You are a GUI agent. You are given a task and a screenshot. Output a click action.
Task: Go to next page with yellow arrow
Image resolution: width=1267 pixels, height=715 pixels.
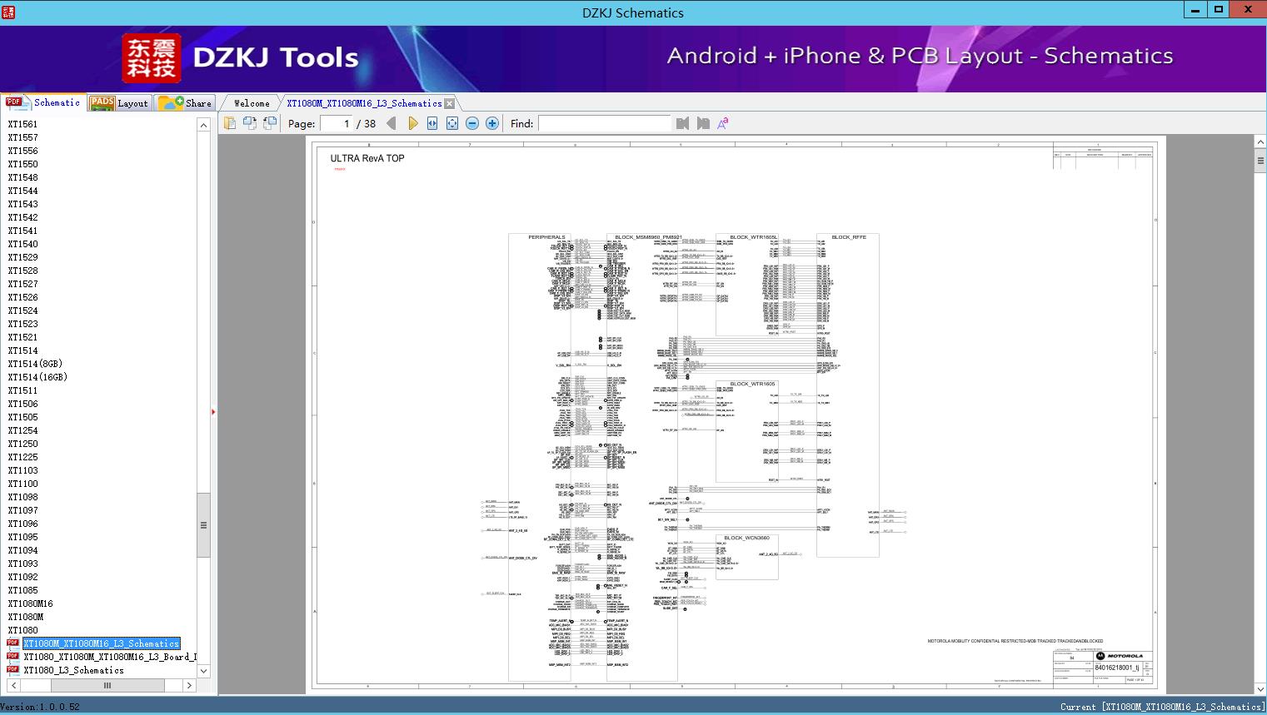tap(412, 123)
